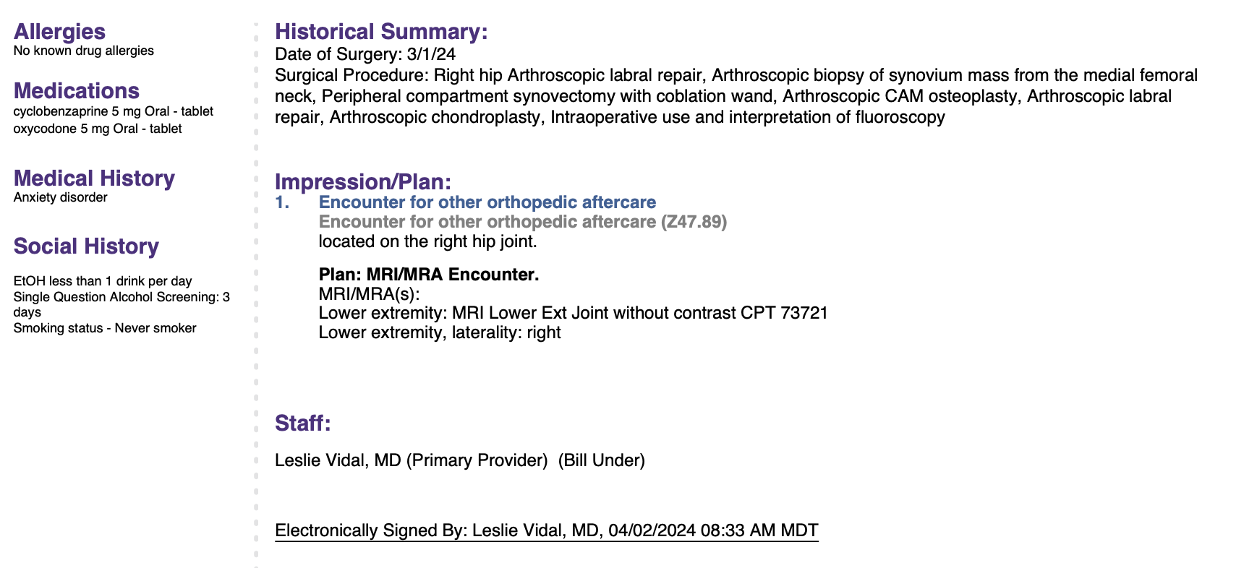Select the Historical Summary heading
This screenshot has width=1257, height=568.
(381, 32)
